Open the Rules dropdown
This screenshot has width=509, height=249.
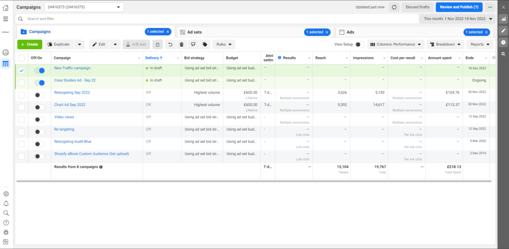(224, 44)
